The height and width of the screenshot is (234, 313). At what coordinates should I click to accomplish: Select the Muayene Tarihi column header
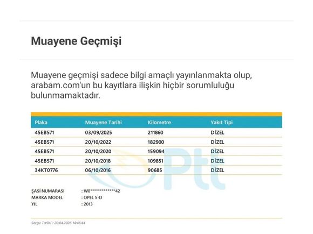(103, 122)
